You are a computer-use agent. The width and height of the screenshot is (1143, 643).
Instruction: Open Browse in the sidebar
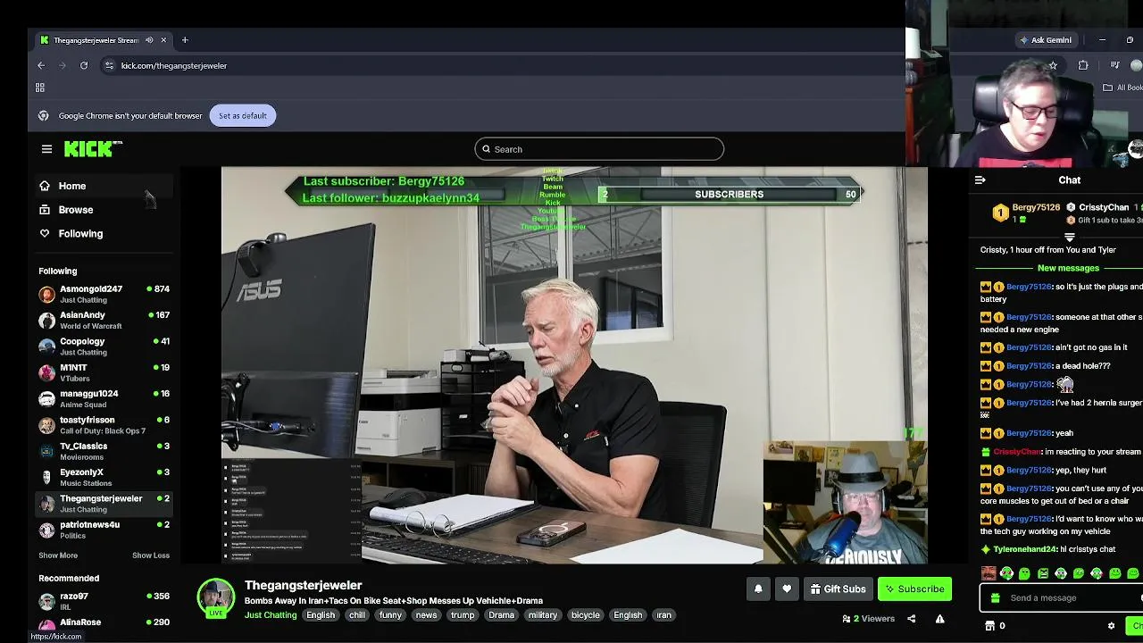pyautogui.click(x=103, y=210)
